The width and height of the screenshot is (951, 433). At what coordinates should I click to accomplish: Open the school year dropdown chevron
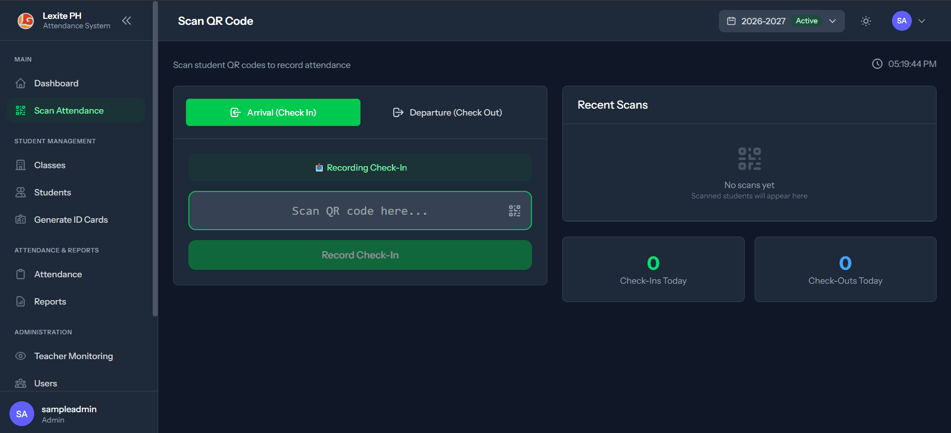pyautogui.click(x=832, y=21)
